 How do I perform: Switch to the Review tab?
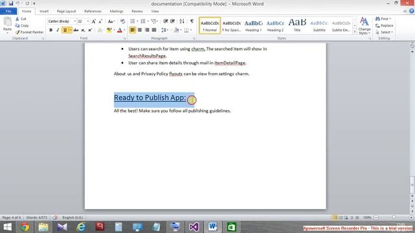click(x=137, y=11)
